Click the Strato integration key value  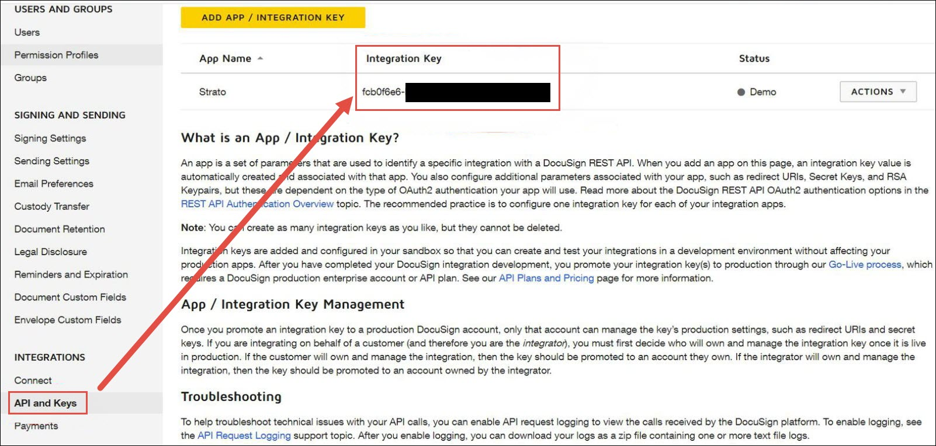coord(383,92)
